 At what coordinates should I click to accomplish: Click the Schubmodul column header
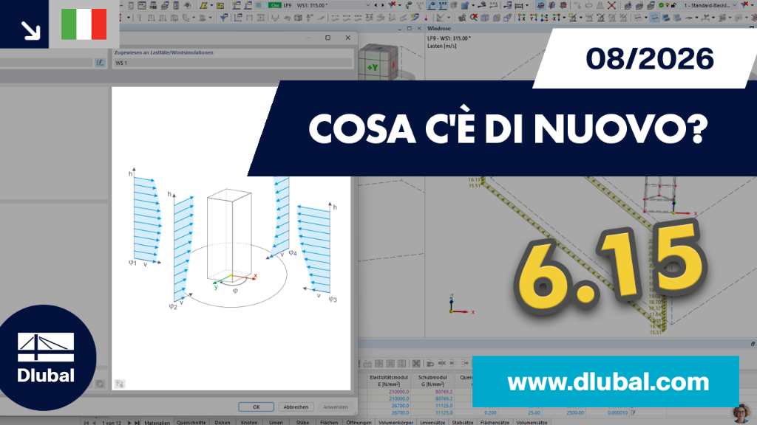(x=432, y=381)
